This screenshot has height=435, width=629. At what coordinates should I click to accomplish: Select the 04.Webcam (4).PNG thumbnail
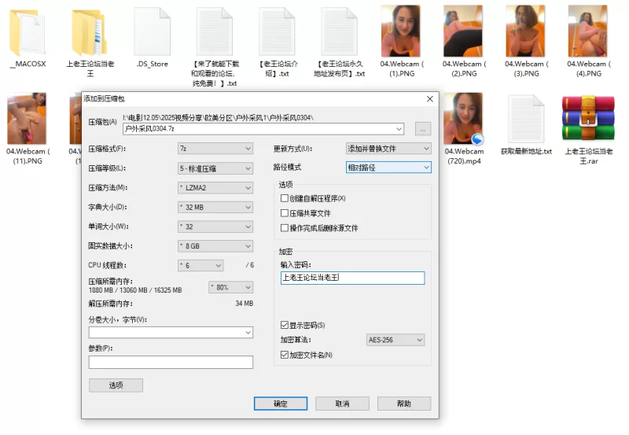[x=587, y=31]
